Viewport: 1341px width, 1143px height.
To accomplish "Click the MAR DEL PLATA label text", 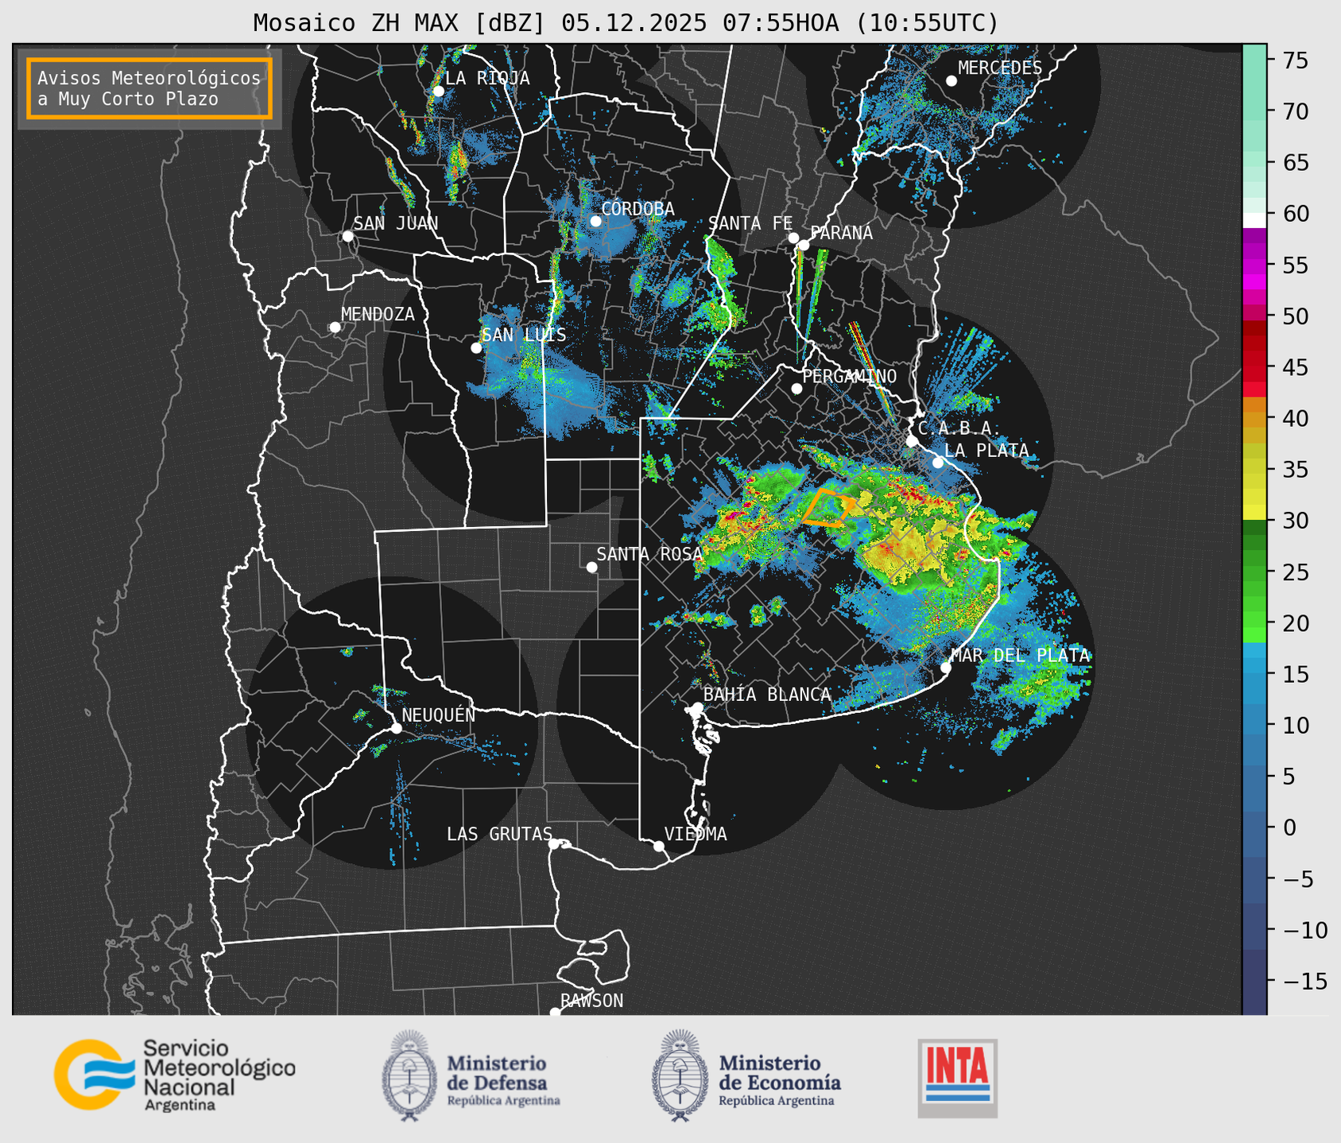I will [1020, 655].
